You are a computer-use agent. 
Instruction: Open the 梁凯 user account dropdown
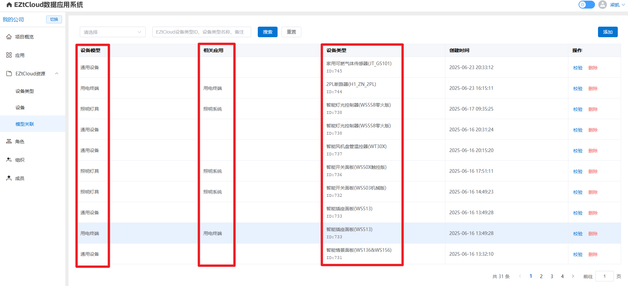tap(617, 5)
